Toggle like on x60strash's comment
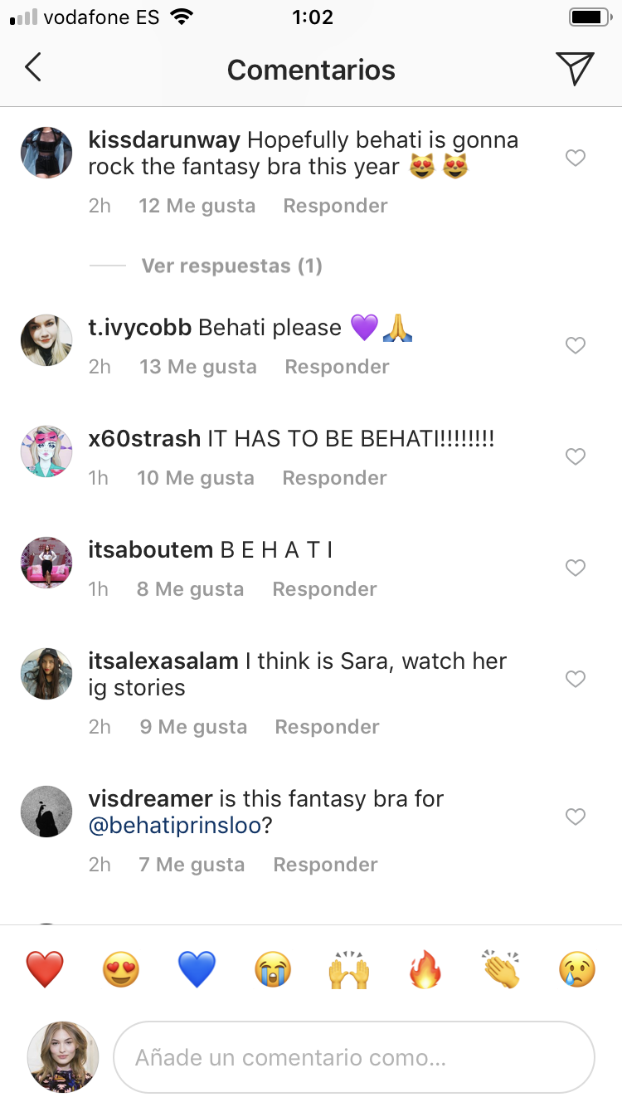 click(x=576, y=456)
